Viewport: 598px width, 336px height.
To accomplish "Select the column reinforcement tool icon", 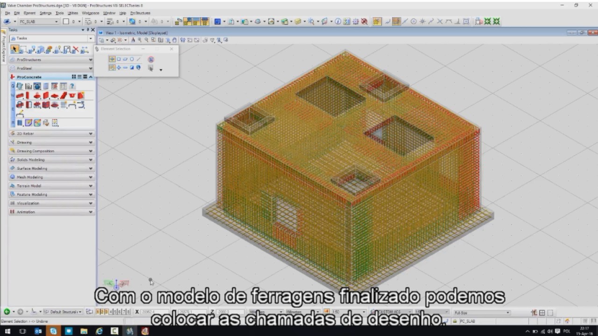I will 28,105.
